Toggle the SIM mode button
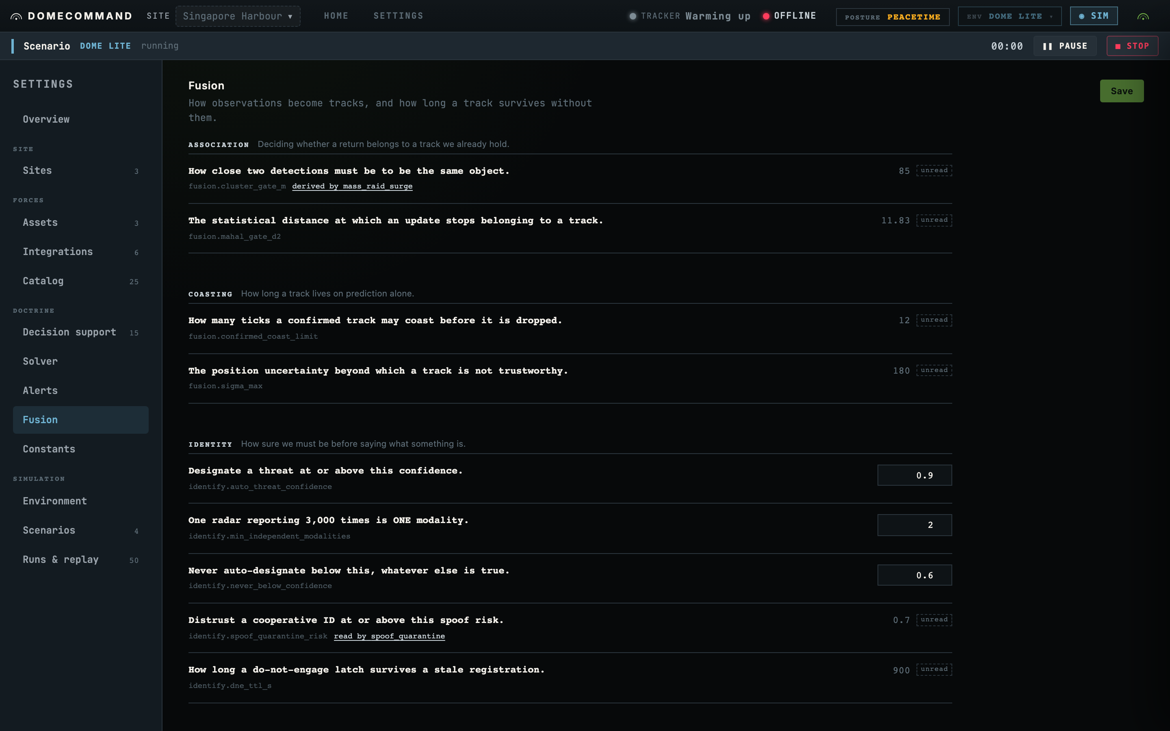Screen dimensions: 1170x731 tap(1094, 16)
